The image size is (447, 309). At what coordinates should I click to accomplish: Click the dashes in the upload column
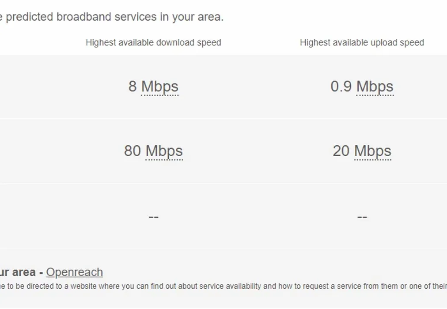pyautogui.click(x=362, y=216)
